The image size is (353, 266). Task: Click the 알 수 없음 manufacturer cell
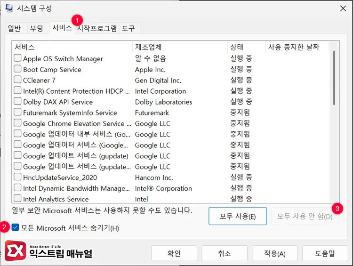point(151,58)
